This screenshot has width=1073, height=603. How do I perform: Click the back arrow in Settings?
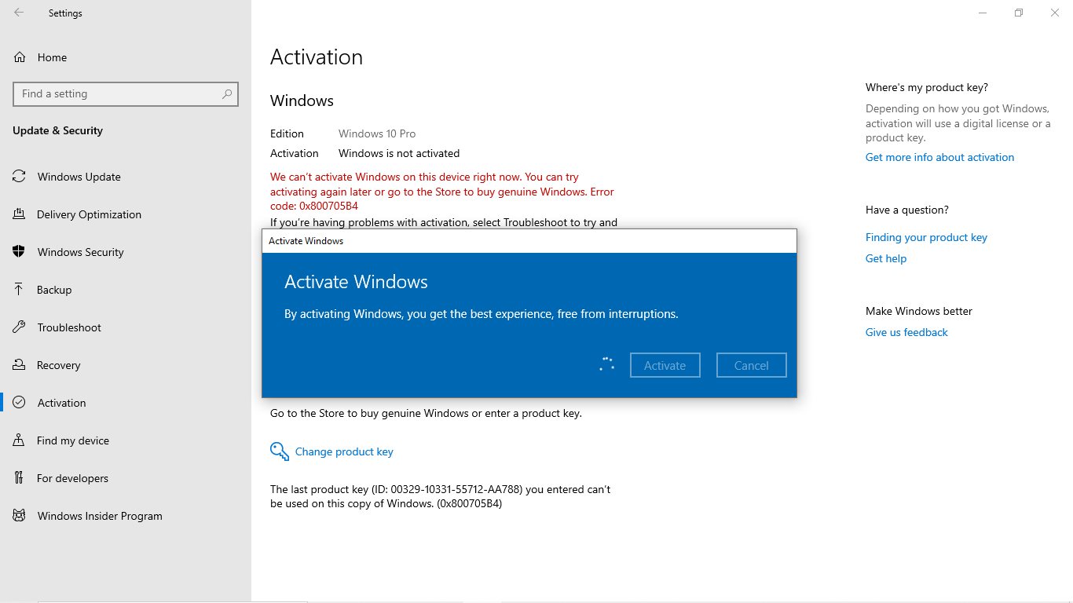19,13
